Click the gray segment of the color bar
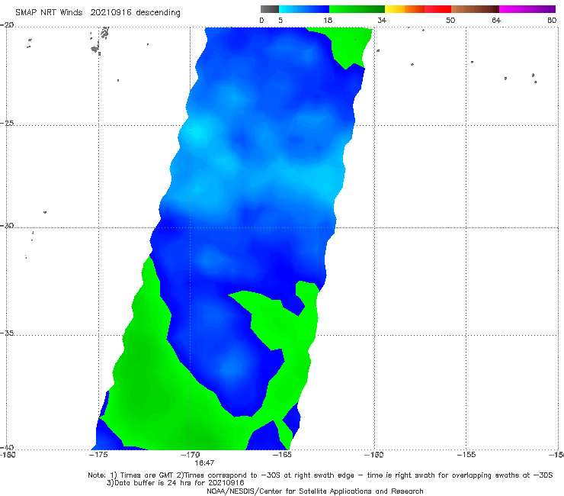This screenshot has height=496, width=564. [x=270, y=9]
